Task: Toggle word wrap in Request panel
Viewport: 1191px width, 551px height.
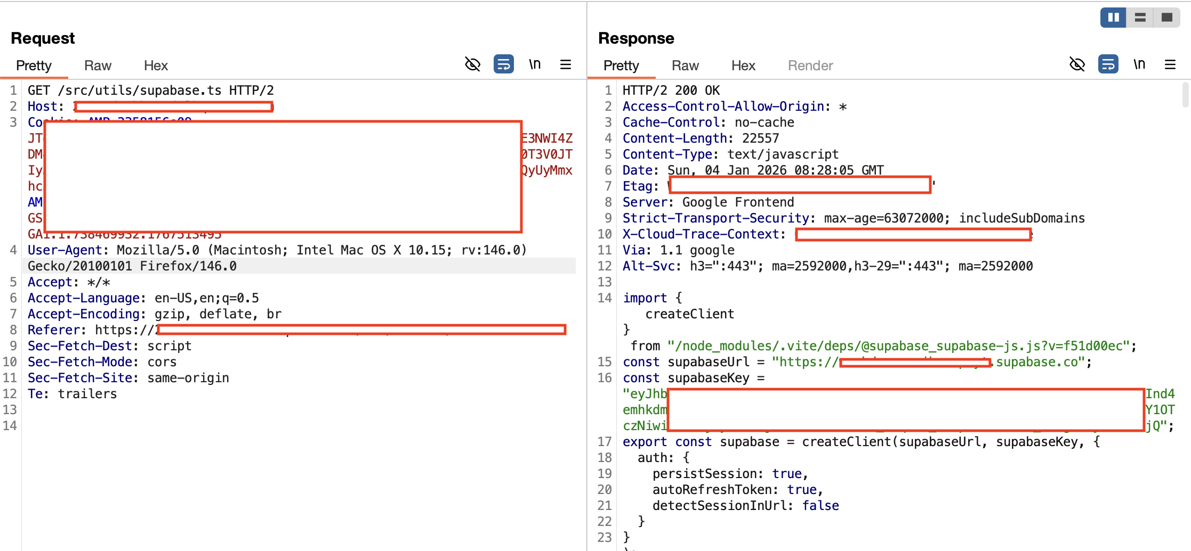Action: (x=503, y=64)
